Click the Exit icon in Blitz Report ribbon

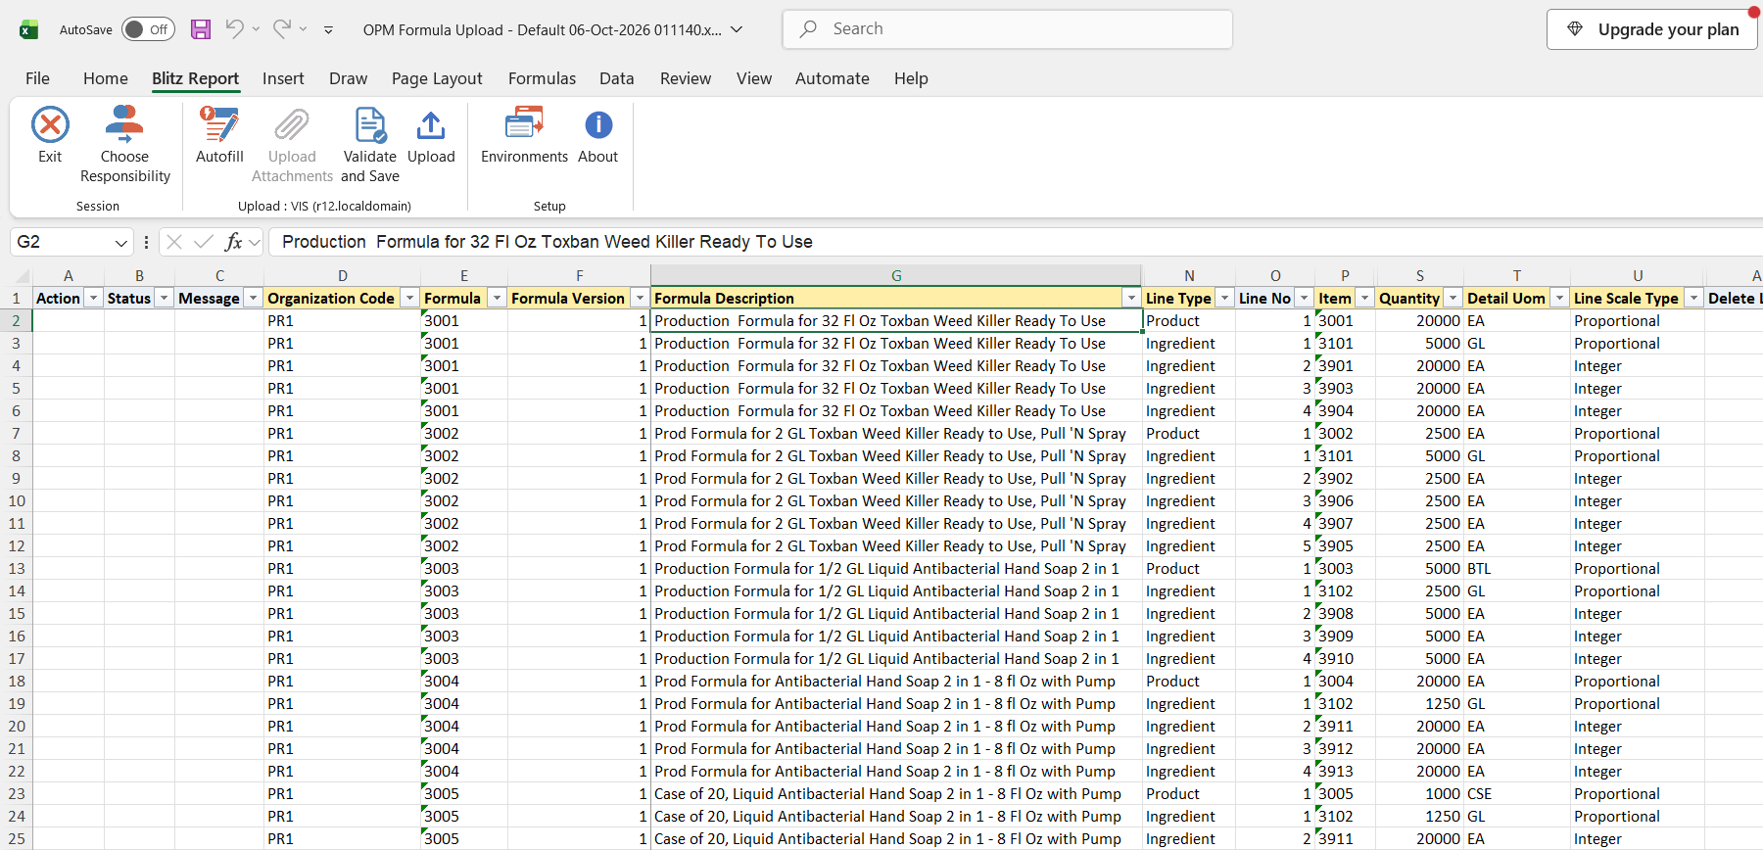pyautogui.click(x=50, y=125)
